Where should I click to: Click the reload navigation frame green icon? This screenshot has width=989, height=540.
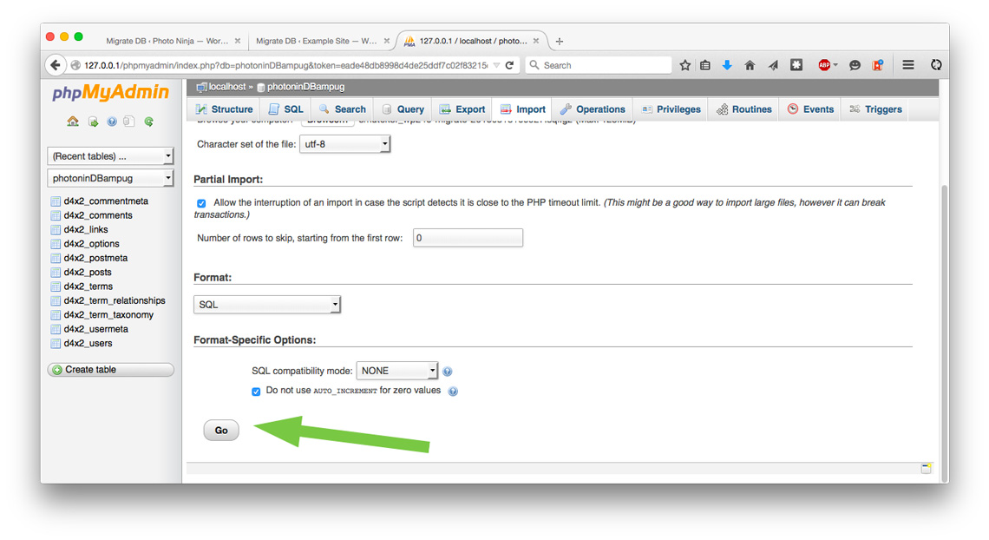pyautogui.click(x=149, y=122)
